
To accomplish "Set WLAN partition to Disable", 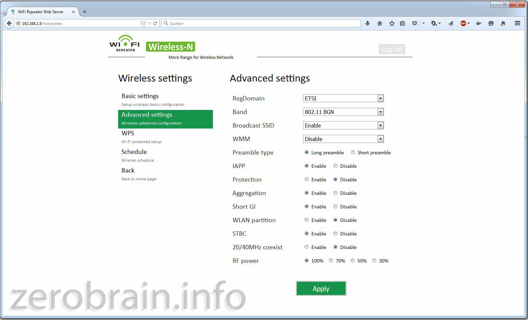I will point(335,220).
